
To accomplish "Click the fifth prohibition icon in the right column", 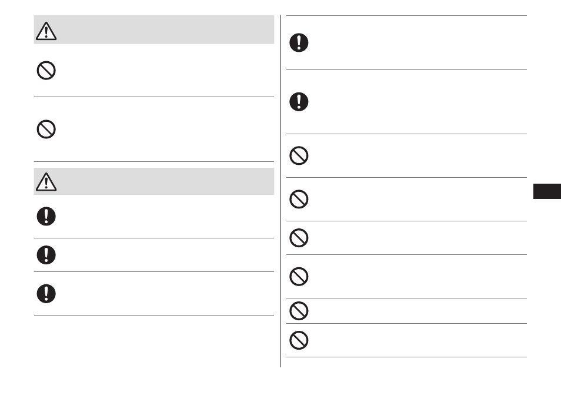I will pos(299,311).
